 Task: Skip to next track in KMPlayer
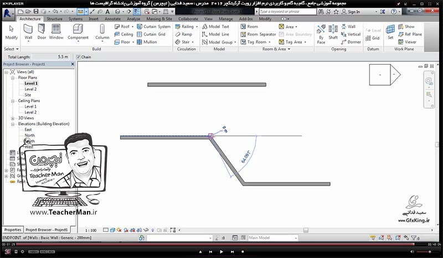pyautogui.click(x=232, y=251)
